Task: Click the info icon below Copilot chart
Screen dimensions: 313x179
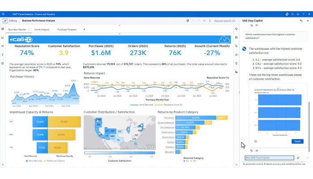Action: click(255, 141)
